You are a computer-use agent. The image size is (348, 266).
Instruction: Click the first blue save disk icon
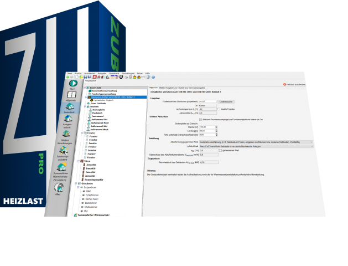click(x=85, y=77)
